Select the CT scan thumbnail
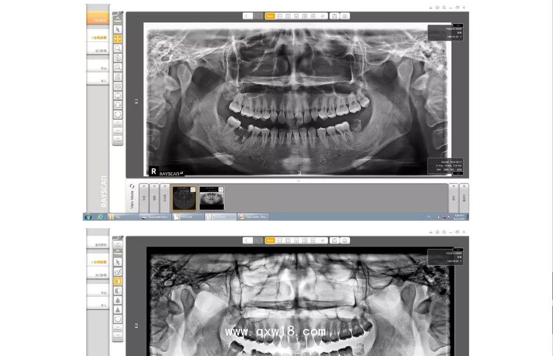553x356 pixels. pos(184,198)
